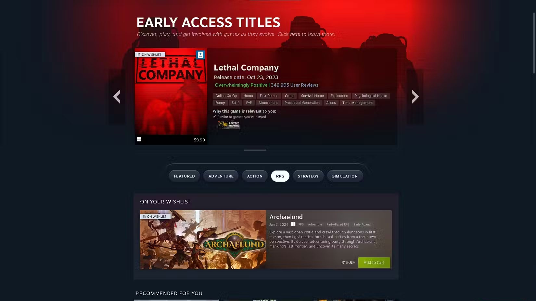
Task: Select the Online Co-Op tag
Action: (x=226, y=96)
